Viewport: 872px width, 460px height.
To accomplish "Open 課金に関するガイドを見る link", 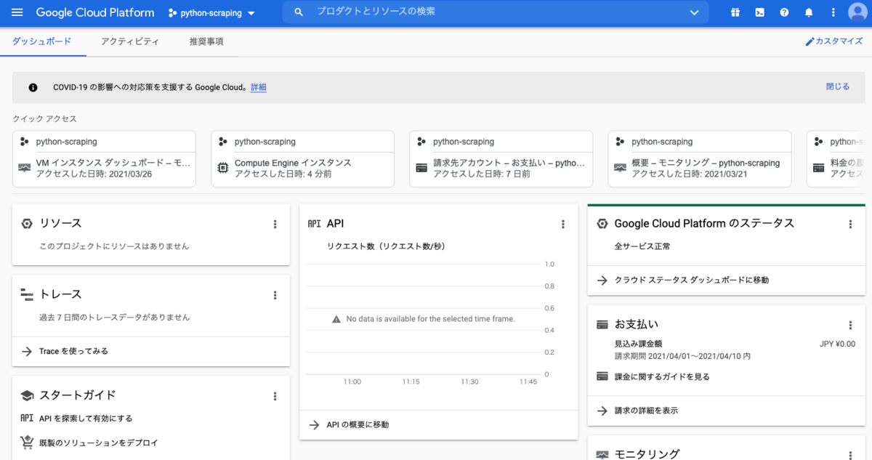I will tap(662, 376).
